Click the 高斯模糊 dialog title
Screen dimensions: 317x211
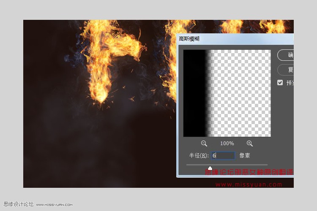pyautogui.click(x=189, y=39)
